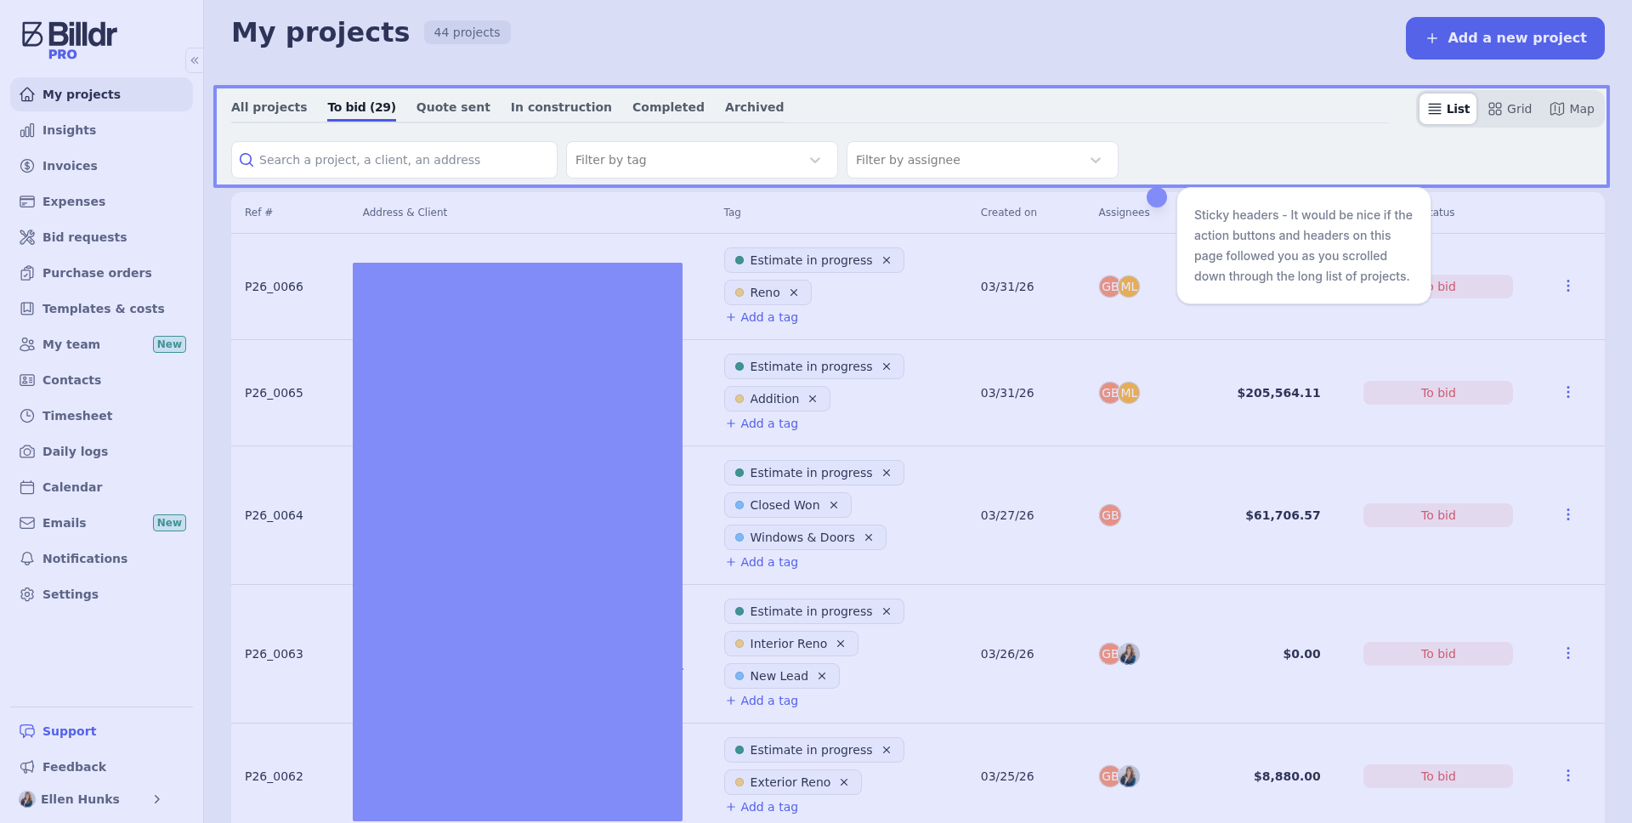Switch to Grid view
The width and height of the screenshot is (1632, 823).
point(1510,109)
